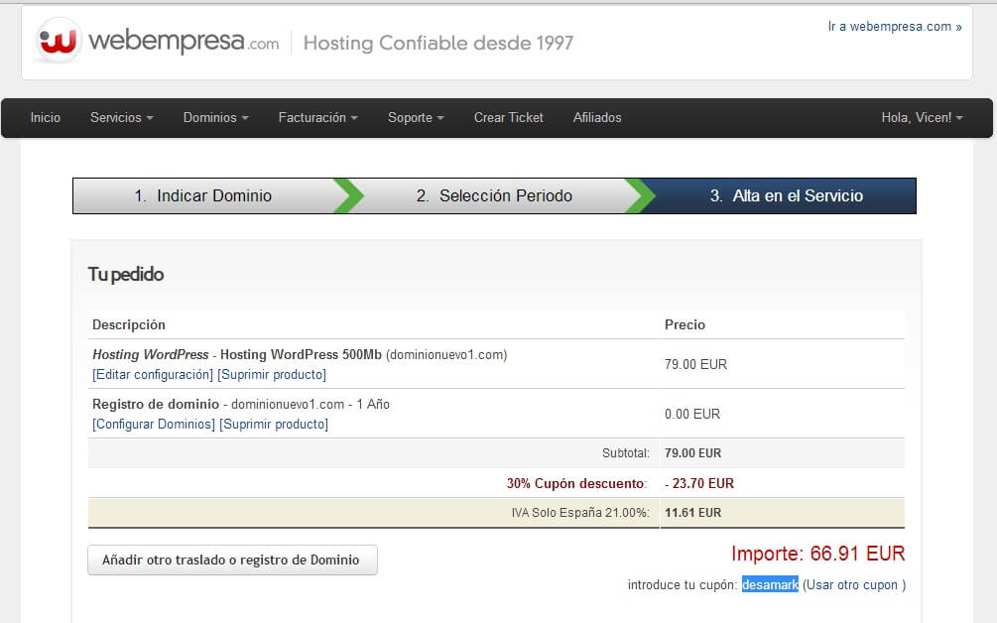Select step 2 Selección Periodo
The height and width of the screenshot is (623, 997).
[x=495, y=195]
